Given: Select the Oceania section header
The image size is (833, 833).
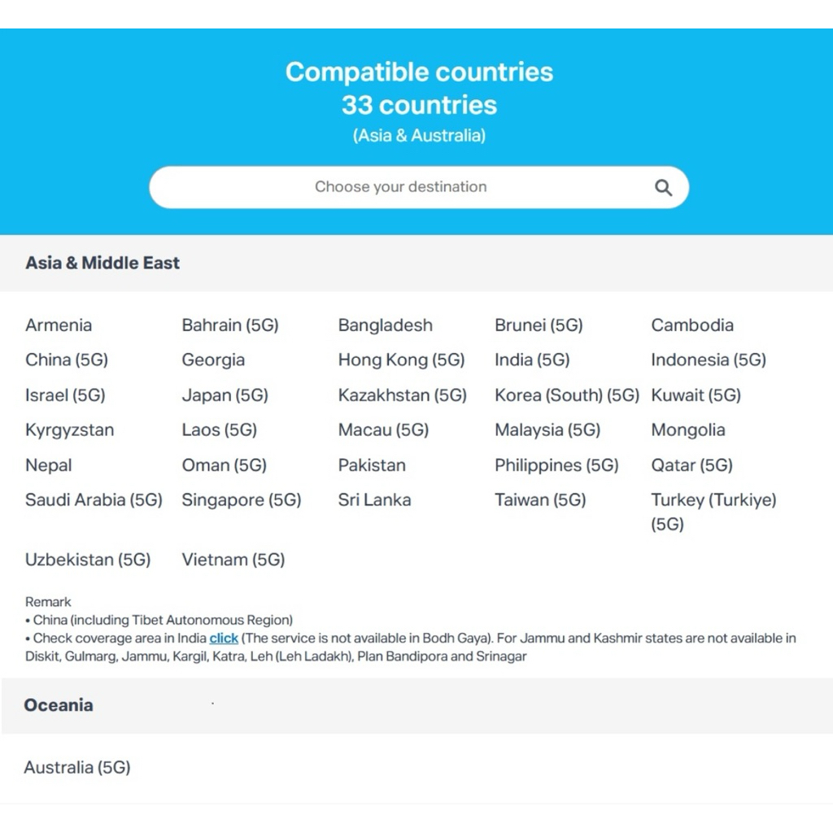Looking at the screenshot, I should click(x=59, y=705).
